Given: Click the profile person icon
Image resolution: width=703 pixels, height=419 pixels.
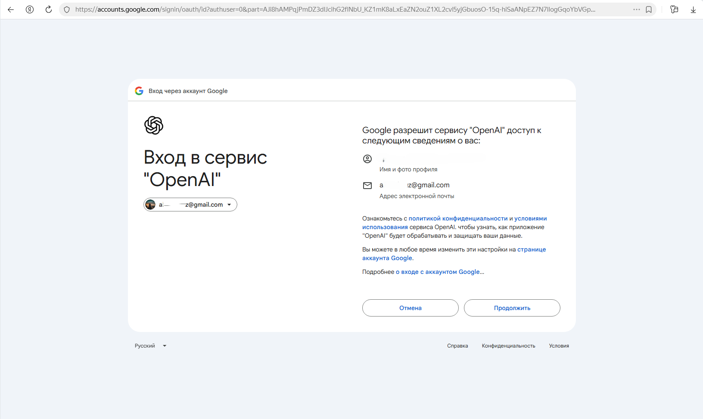Looking at the screenshot, I should click(367, 159).
